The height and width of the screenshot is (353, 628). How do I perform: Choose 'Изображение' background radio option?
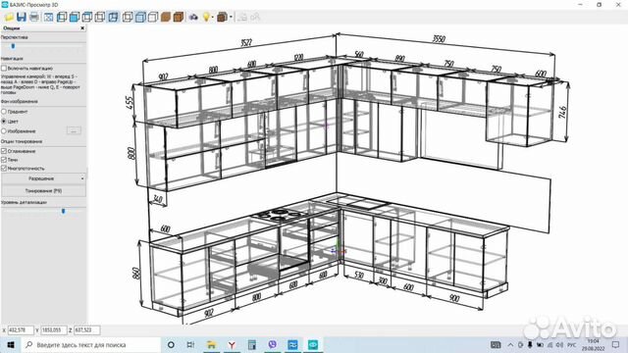[4, 131]
